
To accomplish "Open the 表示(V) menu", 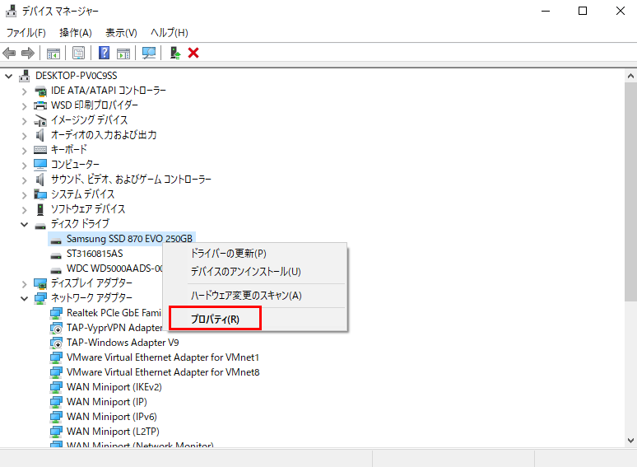I will (x=121, y=32).
